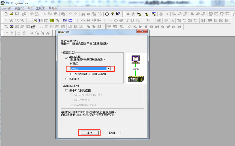Click the Save disk toolbar icon
Image resolution: width=235 pixels, height=146 pixels.
(x=17, y=14)
